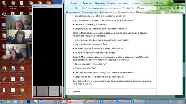
Task: Open Вопросы для упаковки Chrome shortcut
Action: [13, 5]
